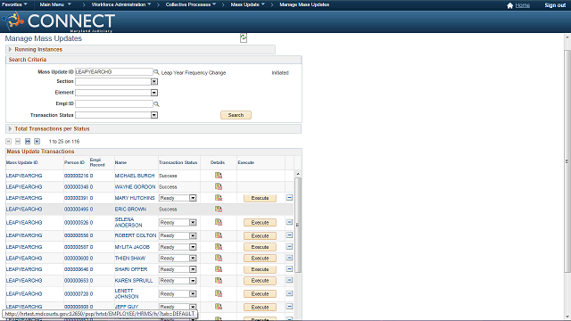Execute the LENETT JOHNSON transaction

click(260, 293)
